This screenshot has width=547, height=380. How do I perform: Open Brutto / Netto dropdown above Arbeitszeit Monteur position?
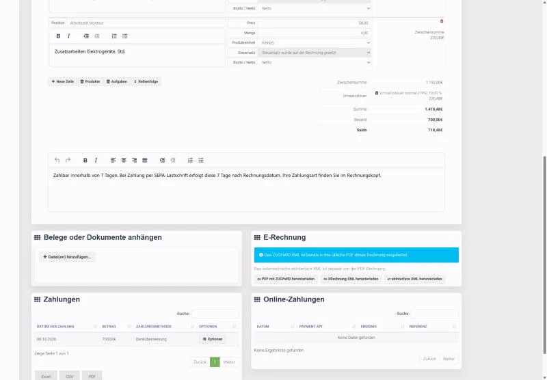pos(315,8)
